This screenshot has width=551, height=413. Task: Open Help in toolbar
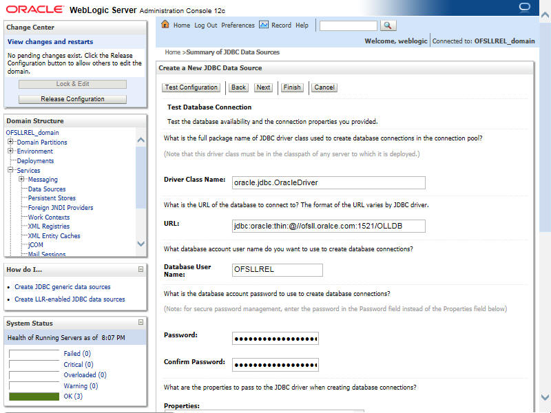[302, 25]
